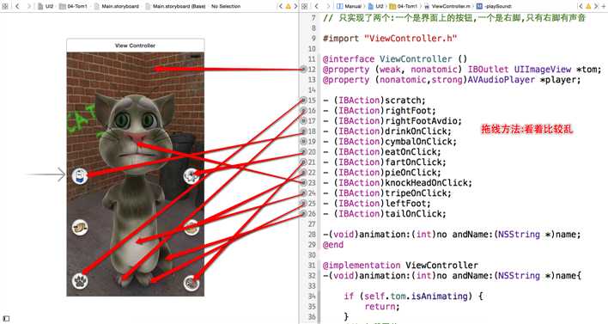The height and width of the screenshot is (324, 608).
Task: Select the View Controller title bar
Action: pos(136,46)
